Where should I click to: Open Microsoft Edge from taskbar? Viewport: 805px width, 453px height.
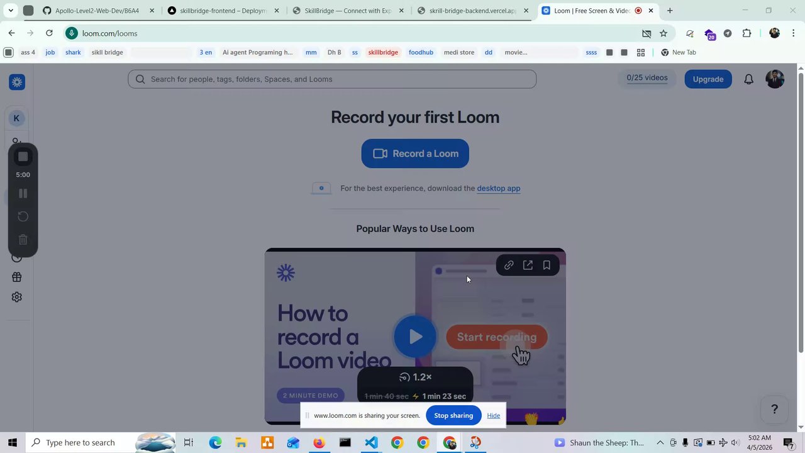tap(215, 442)
